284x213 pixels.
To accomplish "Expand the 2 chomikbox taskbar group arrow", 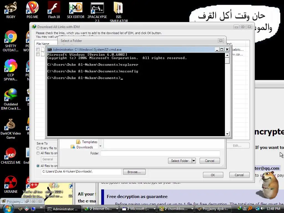I will tap(192, 209).
